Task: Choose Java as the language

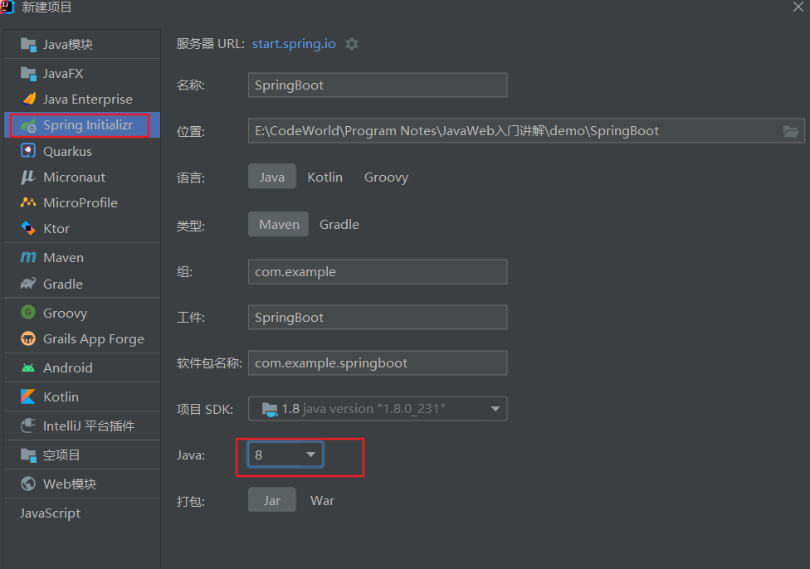Action: [271, 177]
